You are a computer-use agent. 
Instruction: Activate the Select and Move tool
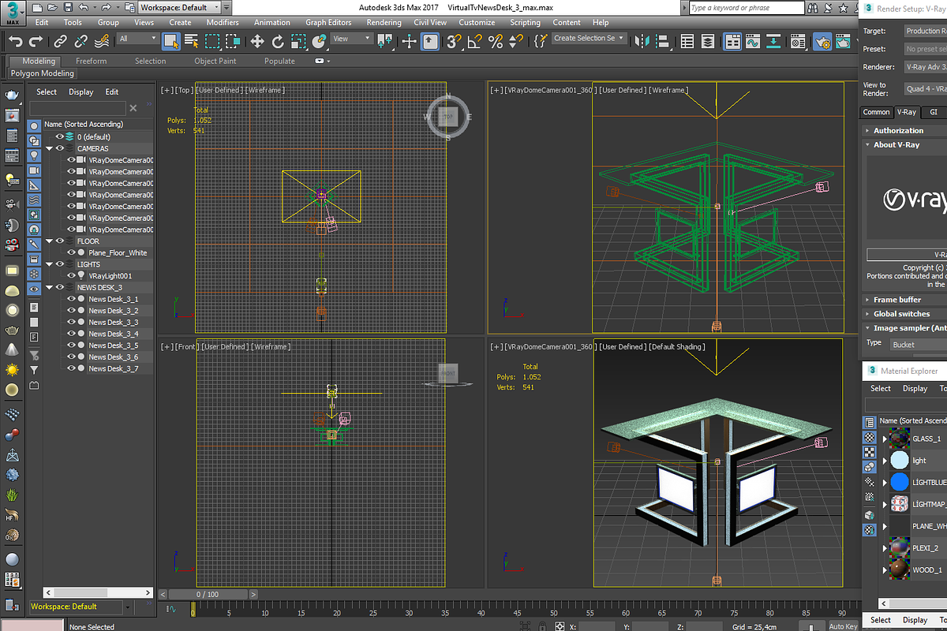pyautogui.click(x=257, y=41)
